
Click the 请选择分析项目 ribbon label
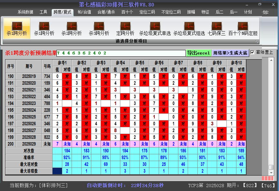[x=131, y=41]
